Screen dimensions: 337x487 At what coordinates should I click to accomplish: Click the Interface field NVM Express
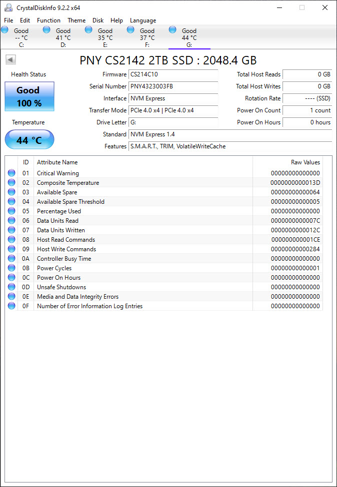pyautogui.click(x=173, y=98)
